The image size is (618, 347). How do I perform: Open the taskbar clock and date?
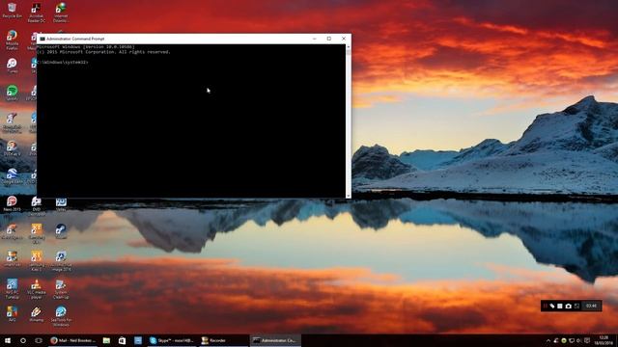604,340
